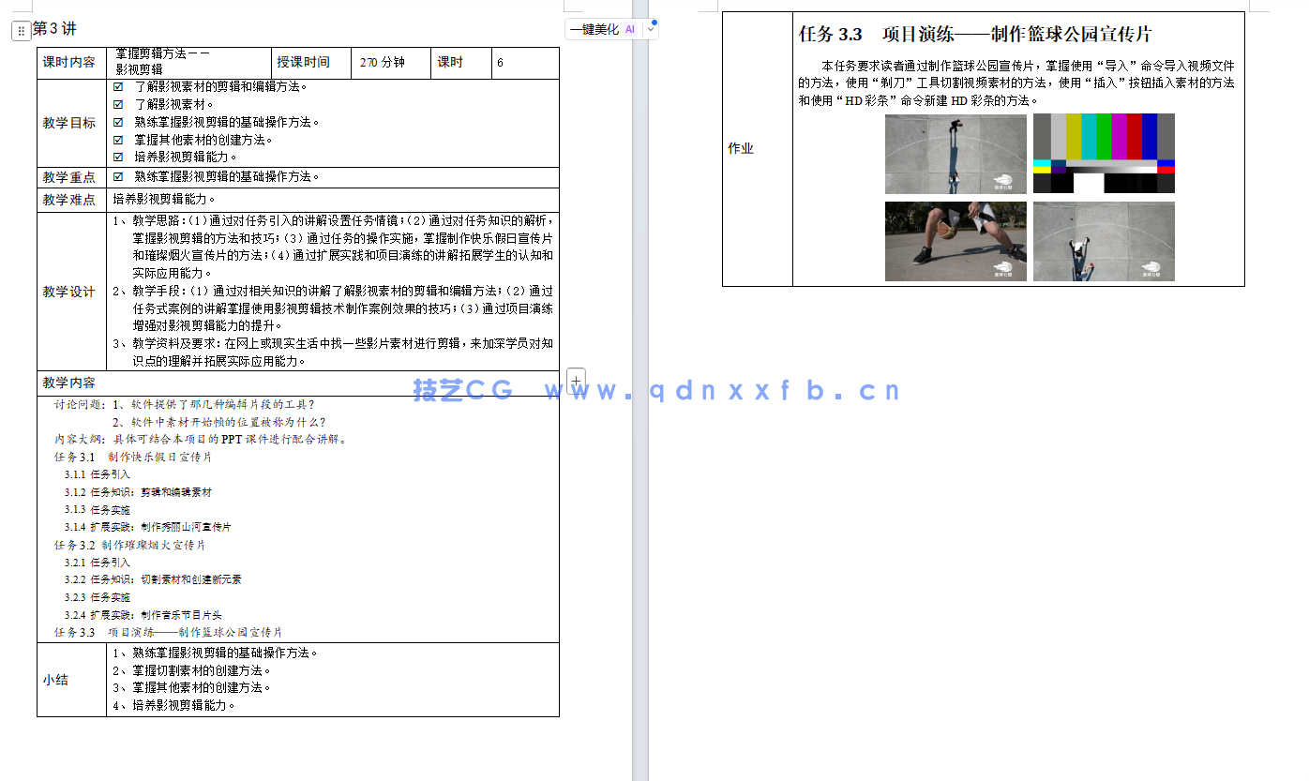1309x781 pixels.
Task: Click the AI badge on the beautify toolbar
Action: (x=629, y=29)
